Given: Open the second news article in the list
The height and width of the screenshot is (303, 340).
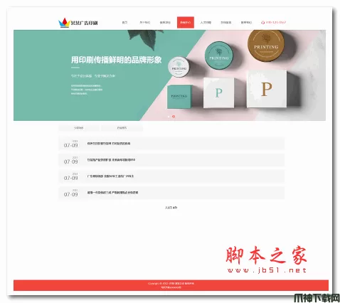Looking at the screenshot, I should 171,160.
